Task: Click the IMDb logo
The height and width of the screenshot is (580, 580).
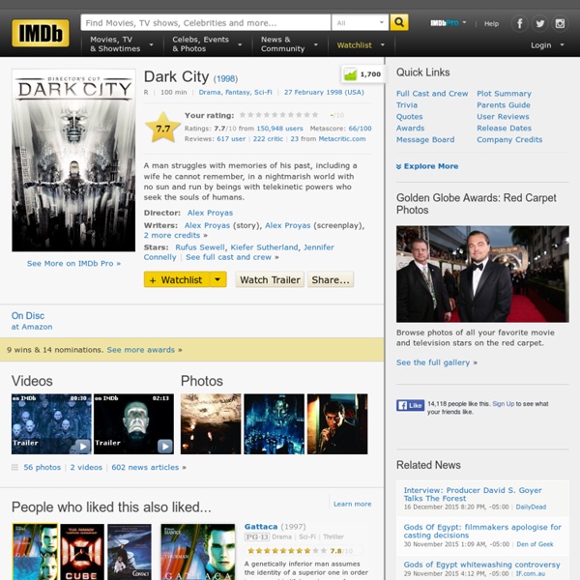Action: click(x=41, y=33)
